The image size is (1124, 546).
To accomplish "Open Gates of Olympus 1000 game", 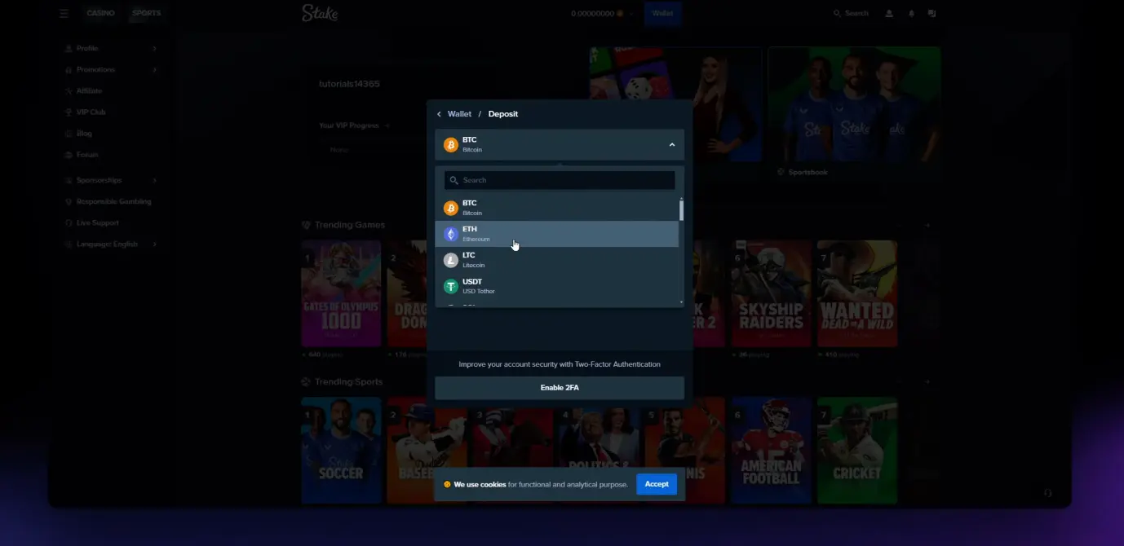I will point(341,293).
